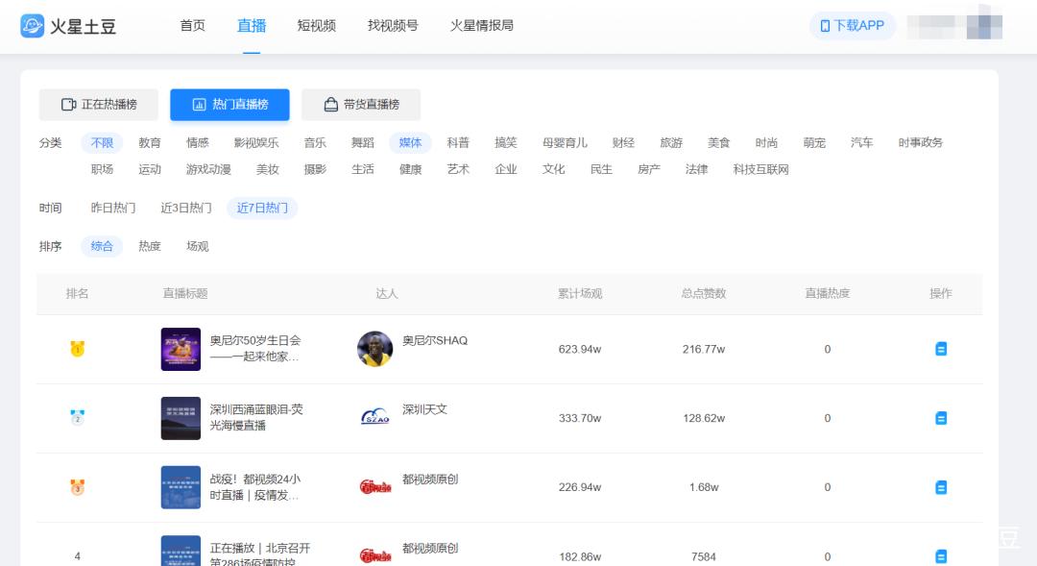Switch to 正在热播榜 tab
Image resolution: width=1037 pixels, height=566 pixels.
(99, 105)
